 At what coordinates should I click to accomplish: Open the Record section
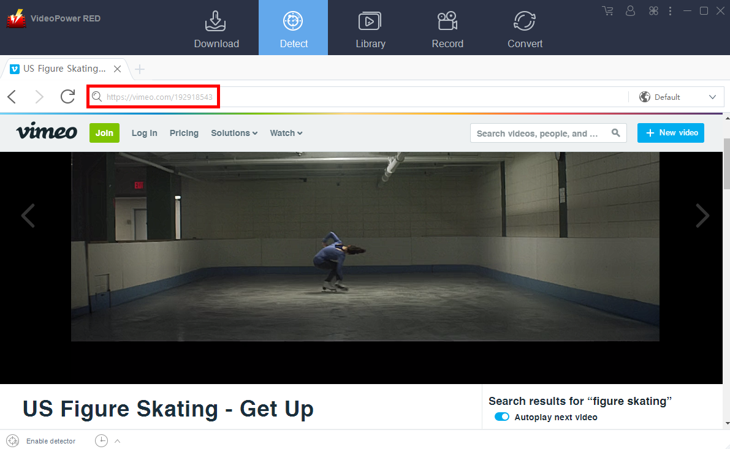(447, 29)
